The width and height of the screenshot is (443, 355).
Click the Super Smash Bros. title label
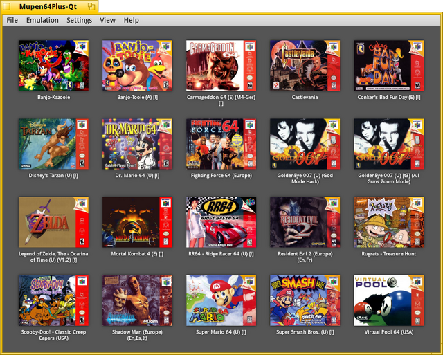305,332
